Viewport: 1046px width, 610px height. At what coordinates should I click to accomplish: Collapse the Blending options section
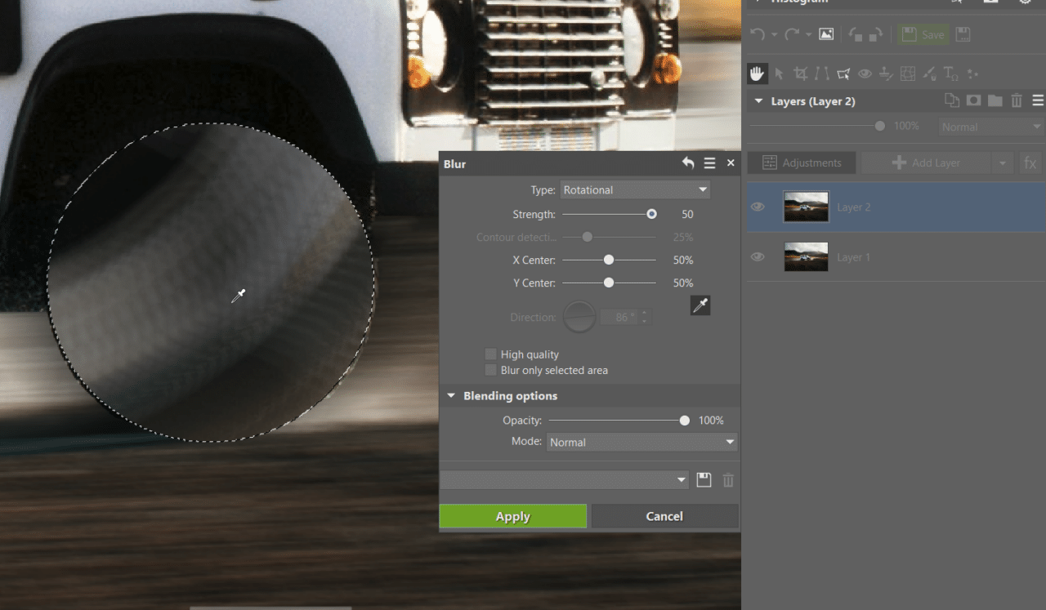coord(451,395)
